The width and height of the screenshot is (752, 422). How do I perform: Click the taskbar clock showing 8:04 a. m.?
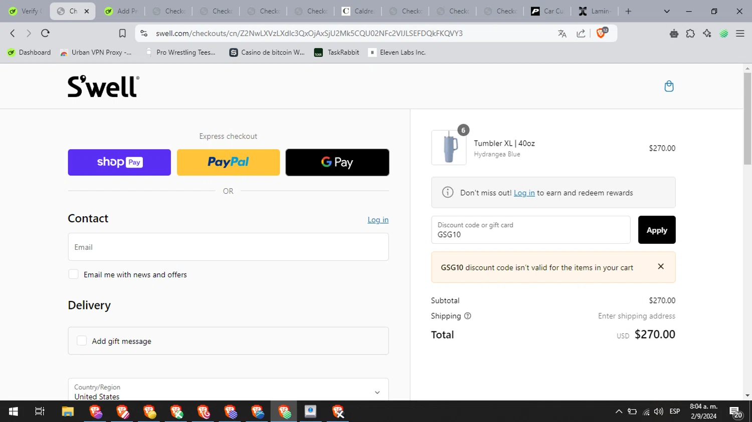coord(704,411)
